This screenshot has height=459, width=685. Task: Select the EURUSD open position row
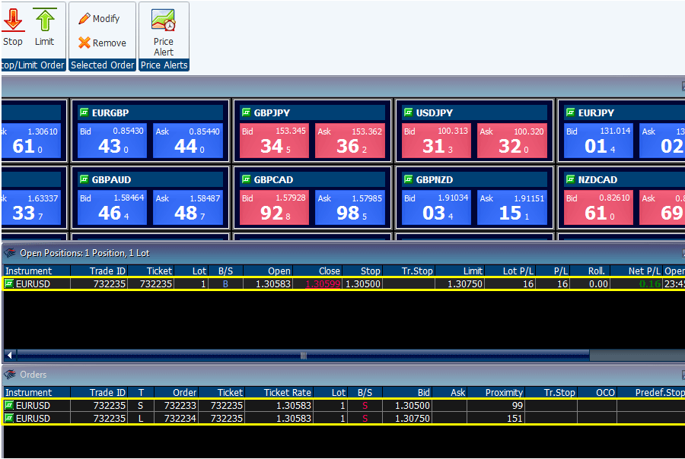(x=304, y=283)
